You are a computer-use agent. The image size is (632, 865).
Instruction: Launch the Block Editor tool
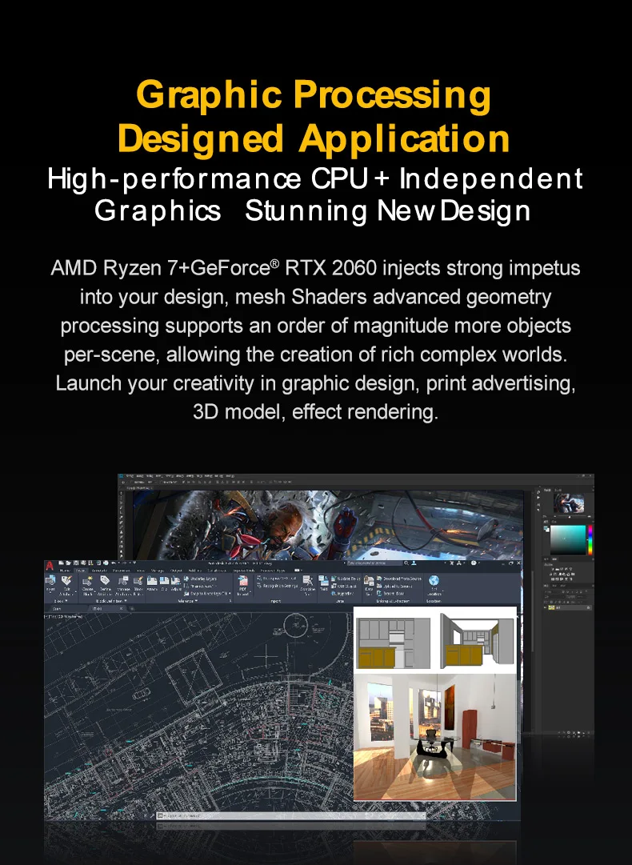(138, 585)
